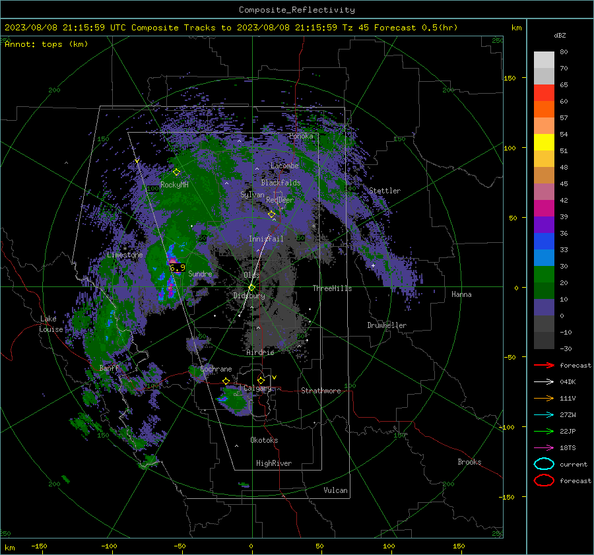Click the blue 33-36 dBZ swatch
594x555 pixels.
pos(544,242)
